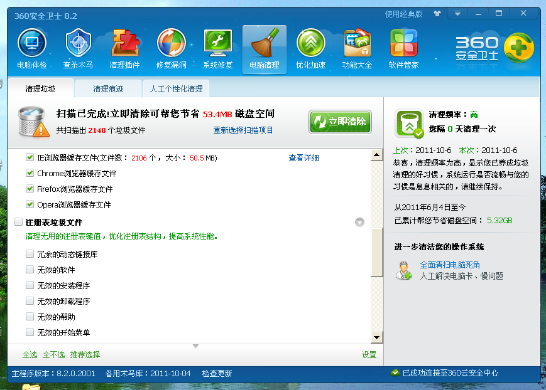This screenshot has width=546, height=390.
Task: Switch to 清理痕迹 tab
Action: (x=108, y=88)
